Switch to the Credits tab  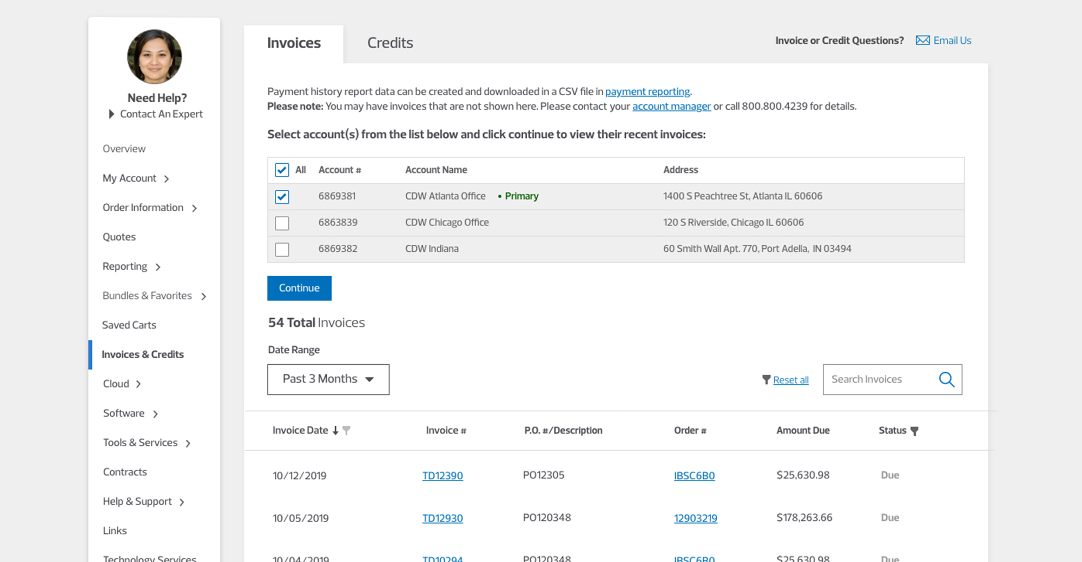(x=390, y=43)
